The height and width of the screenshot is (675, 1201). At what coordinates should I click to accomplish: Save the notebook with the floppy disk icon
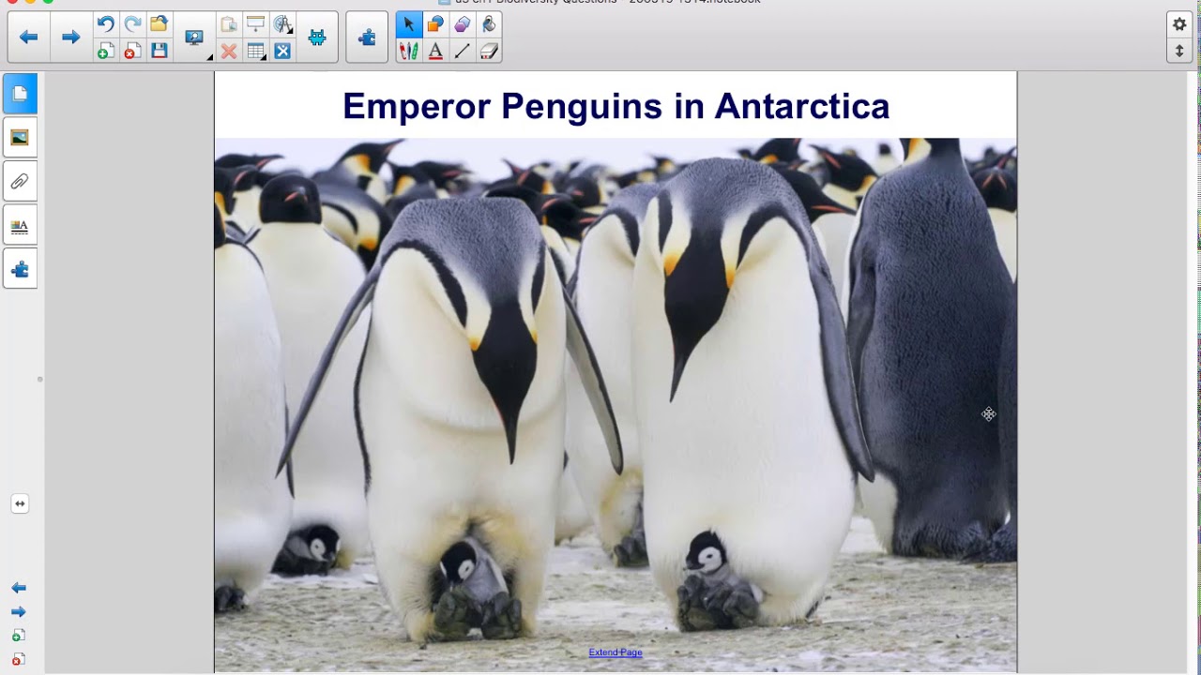point(159,51)
